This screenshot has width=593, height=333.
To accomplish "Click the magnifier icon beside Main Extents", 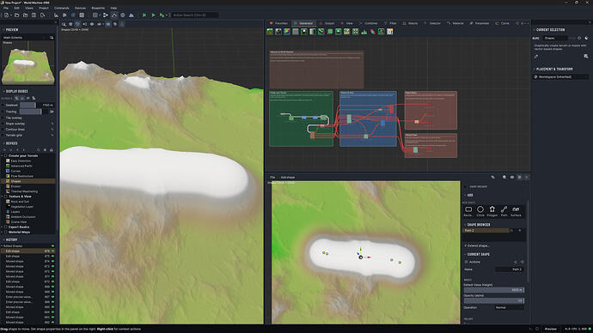I will click(x=52, y=38).
